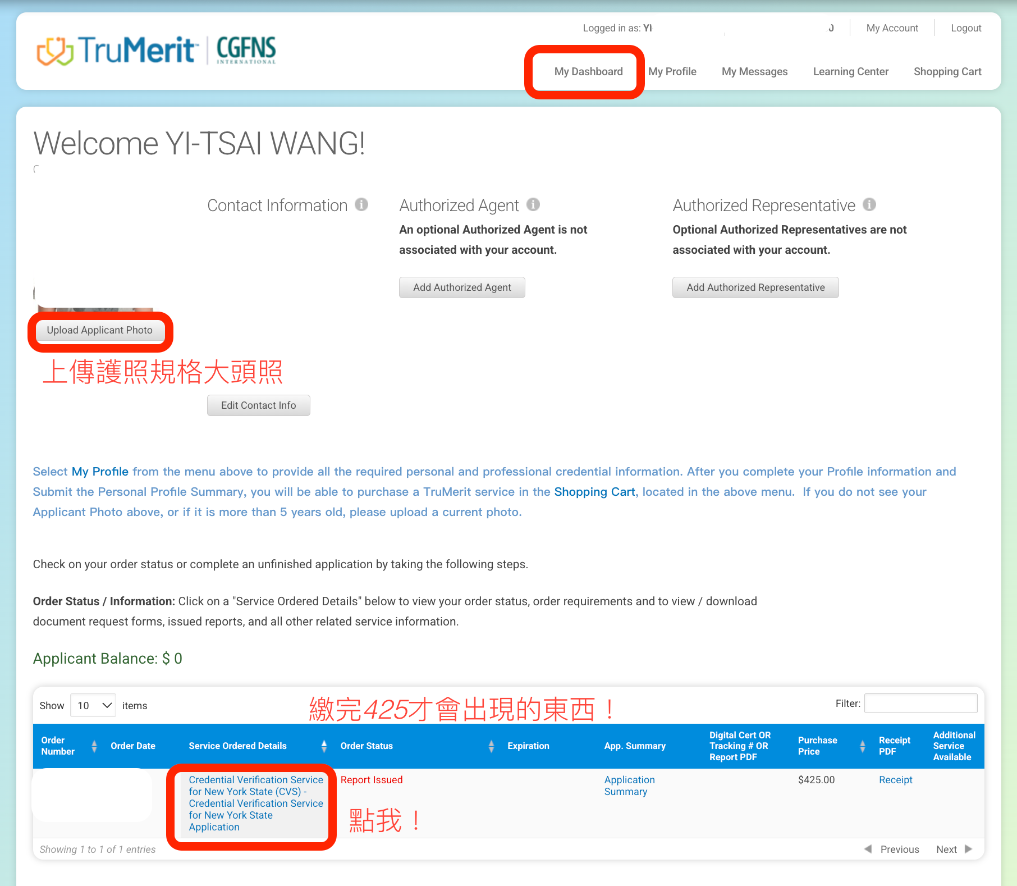The image size is (1017, 886).
Task: Open the Show items count dropdown
Action: point(93,706)
